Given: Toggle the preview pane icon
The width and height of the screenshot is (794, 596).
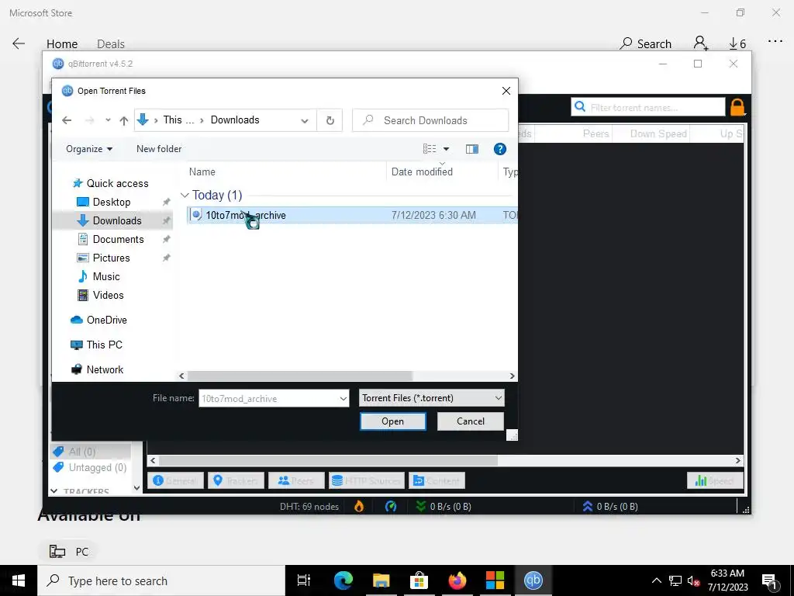Looking at the screenshot, I should pos(472,149).
